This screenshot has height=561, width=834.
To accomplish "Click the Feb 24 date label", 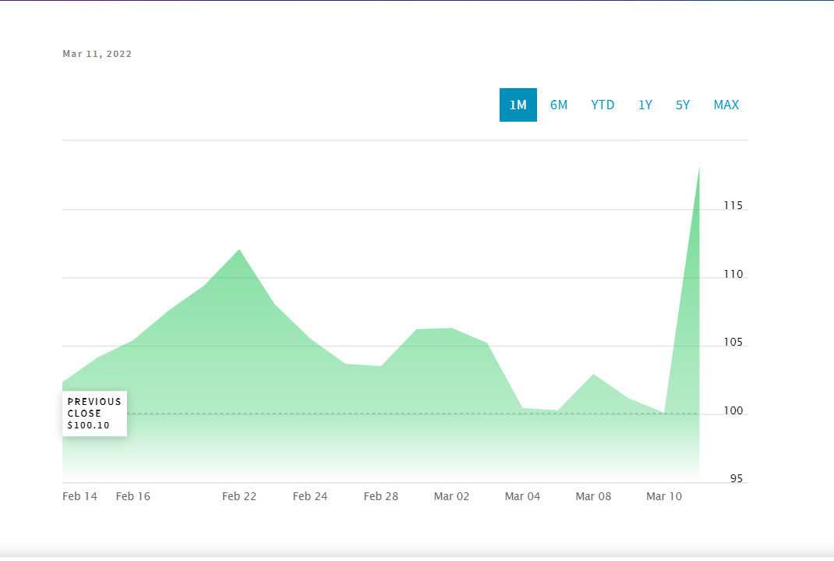I will click(310, 496).
